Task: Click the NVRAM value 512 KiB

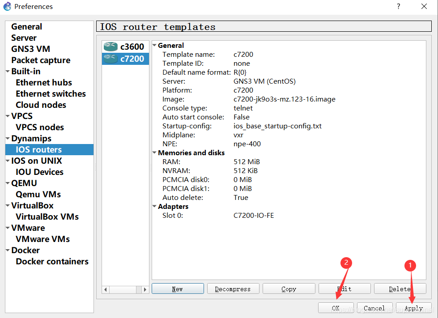Action: (246, 170)
